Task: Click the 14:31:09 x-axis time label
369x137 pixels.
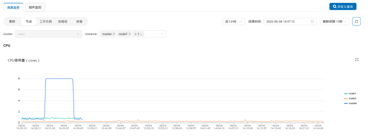Action: pyautogui.click(x=50, y=128)
